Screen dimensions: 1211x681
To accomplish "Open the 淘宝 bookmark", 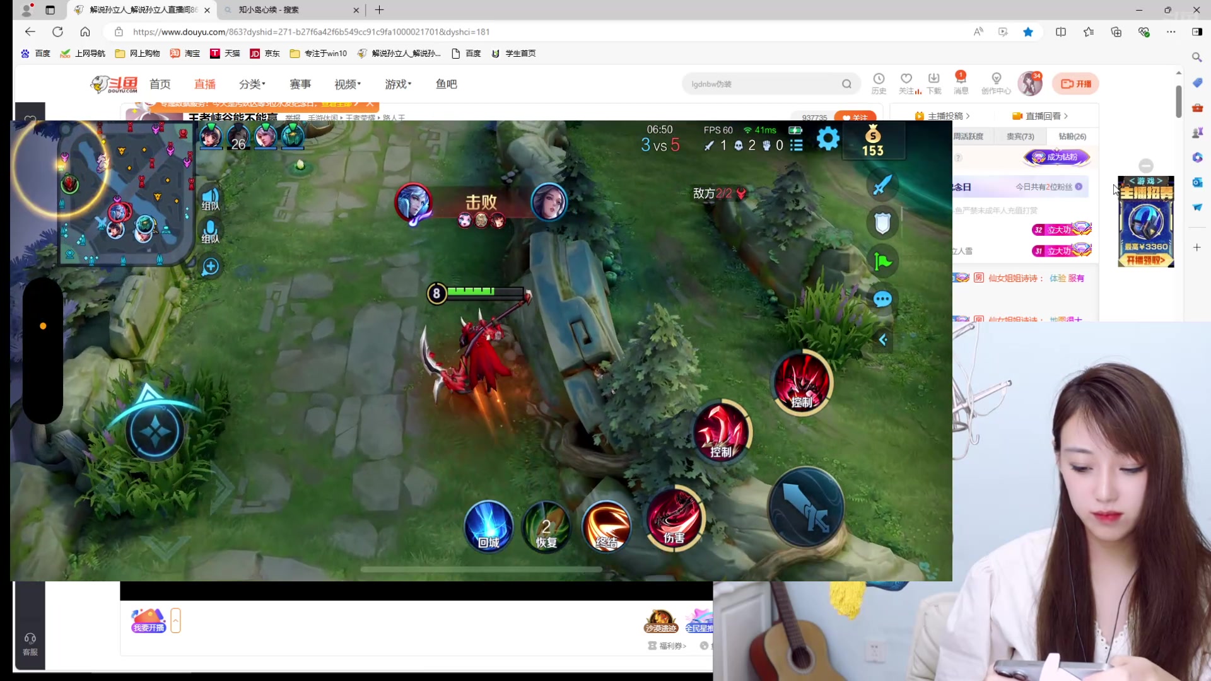I will (185, 54).
